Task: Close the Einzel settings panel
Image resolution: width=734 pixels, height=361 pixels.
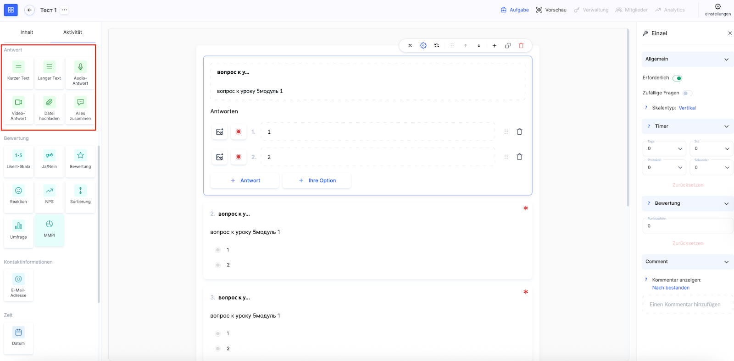Action: (x=730, y=33)
